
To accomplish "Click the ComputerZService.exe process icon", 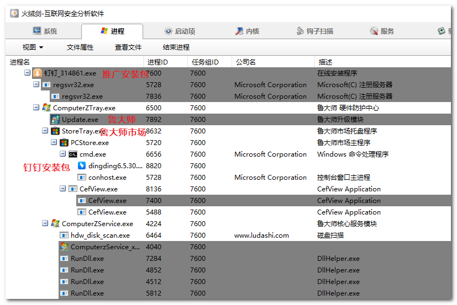I will (55, 223).
